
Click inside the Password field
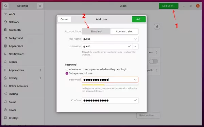click(110, 79)
